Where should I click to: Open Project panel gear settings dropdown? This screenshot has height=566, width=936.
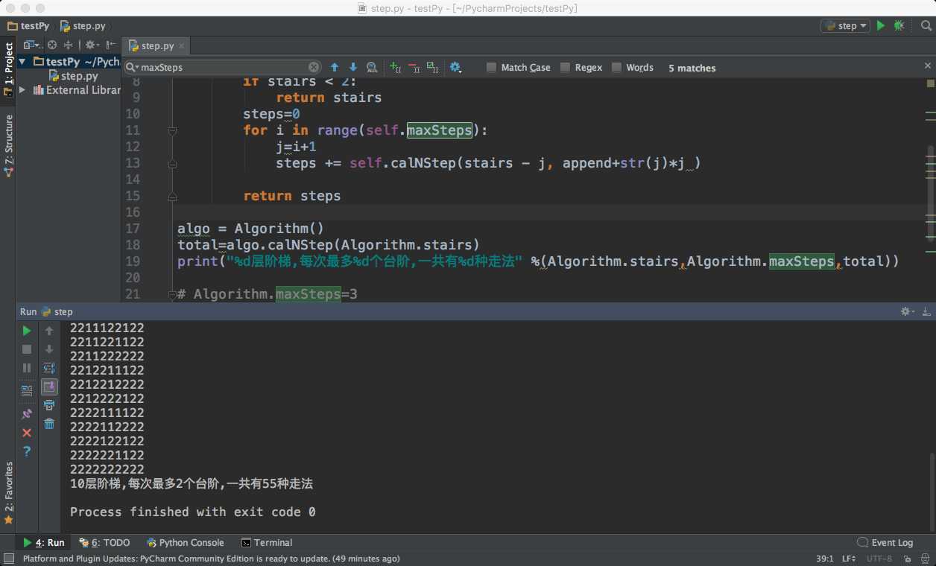(92, 45)
